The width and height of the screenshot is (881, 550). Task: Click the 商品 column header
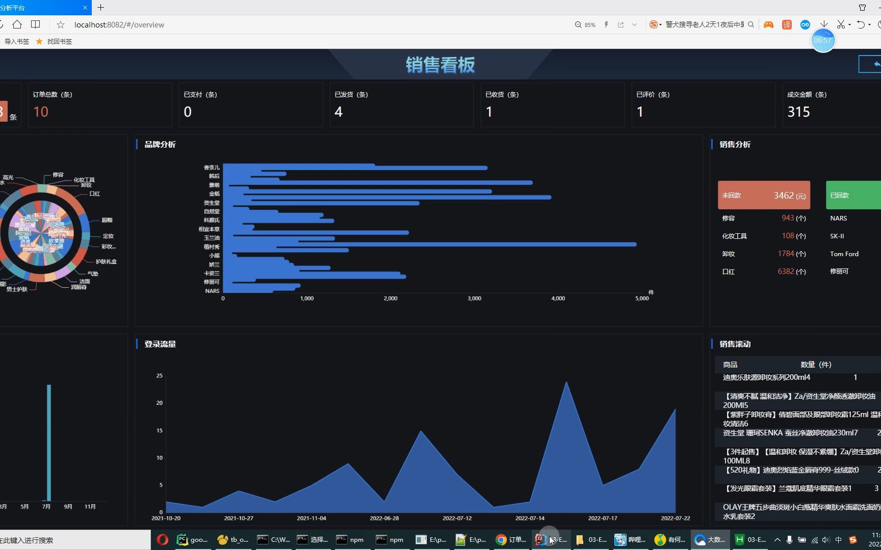pyautogui.click(x=730, y=364)
